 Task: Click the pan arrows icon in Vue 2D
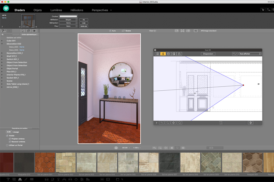[174, 123]
